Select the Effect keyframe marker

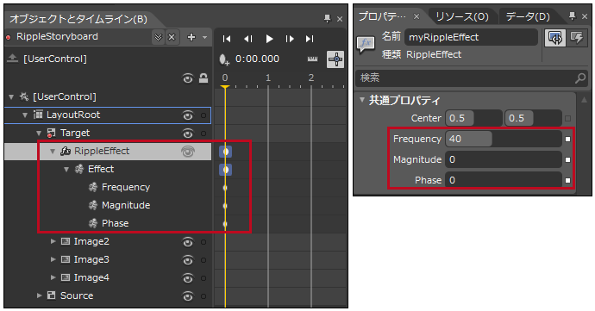coord(225,170)
